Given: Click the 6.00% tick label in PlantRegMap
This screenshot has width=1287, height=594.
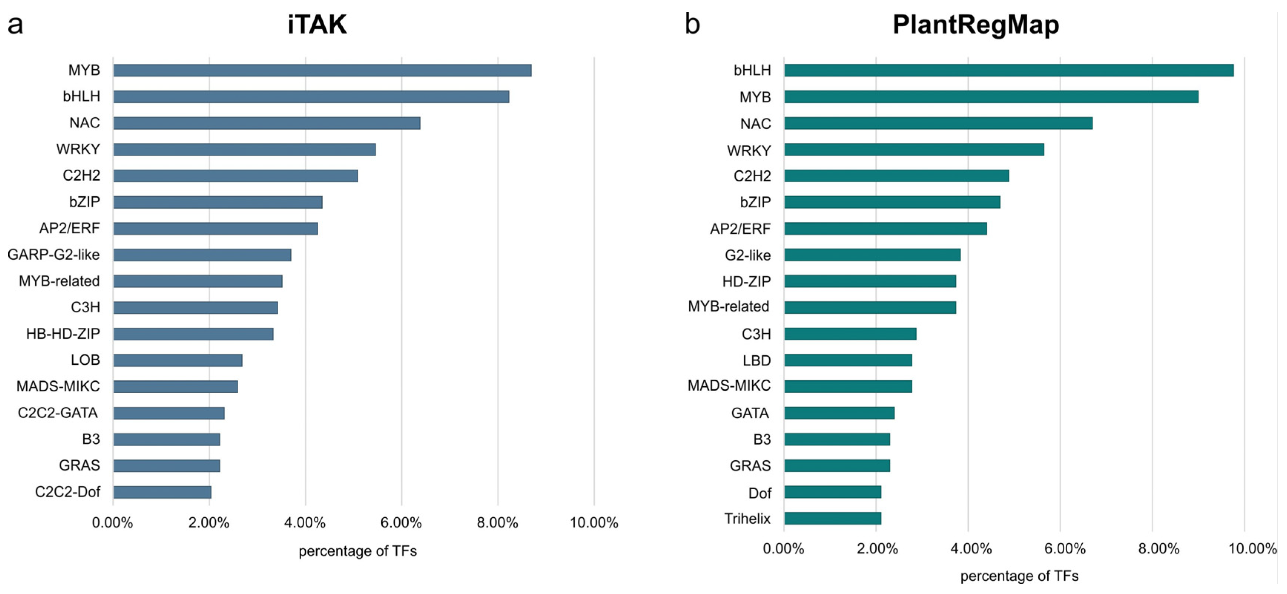Looking at the screenshot, I should coord(1065,548).
